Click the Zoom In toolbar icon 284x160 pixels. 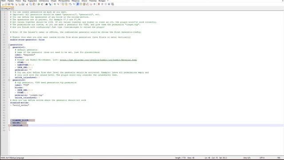[x=55, y=4]
